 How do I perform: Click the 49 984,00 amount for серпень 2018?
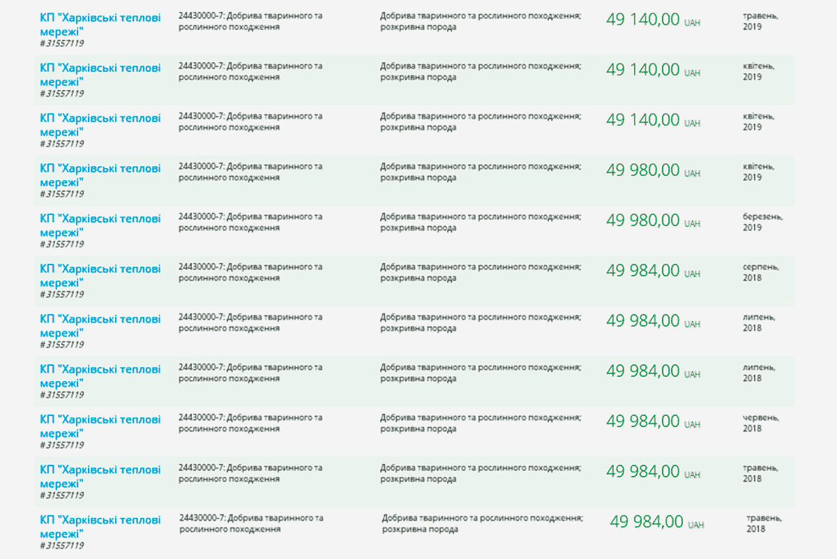(642, 271)
